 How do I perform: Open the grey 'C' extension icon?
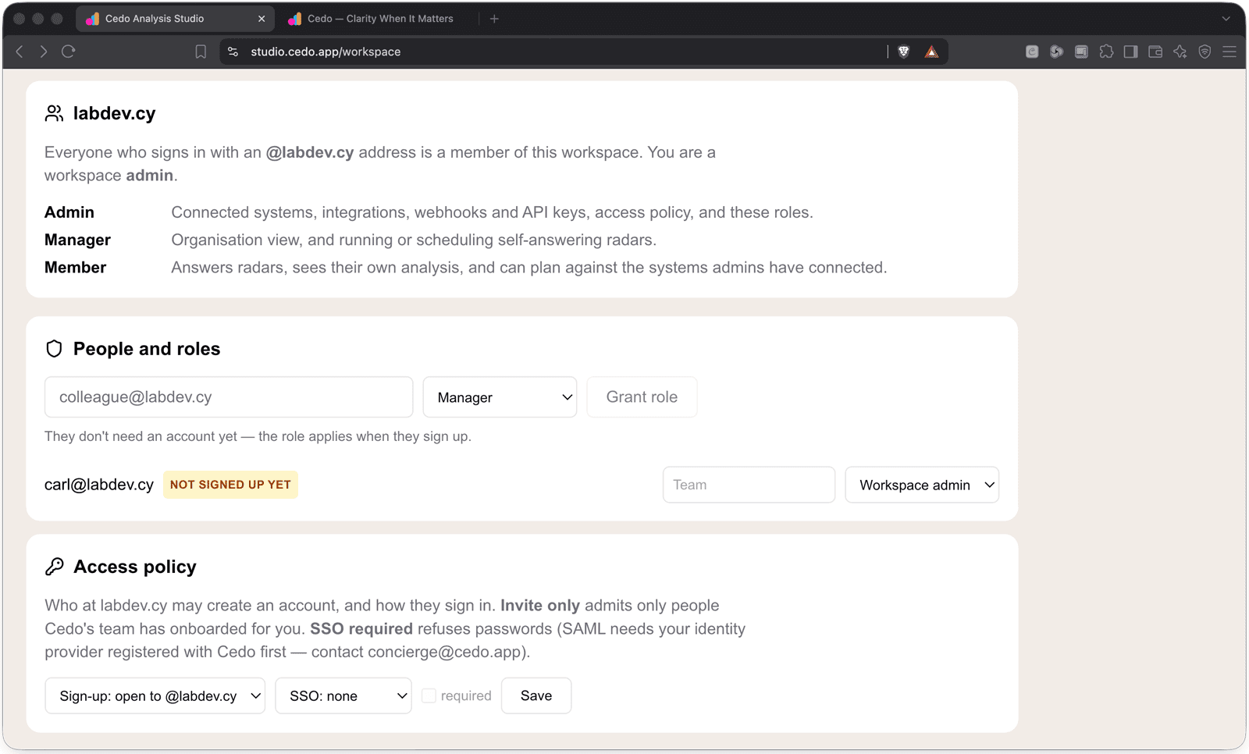pos(1032,52)
